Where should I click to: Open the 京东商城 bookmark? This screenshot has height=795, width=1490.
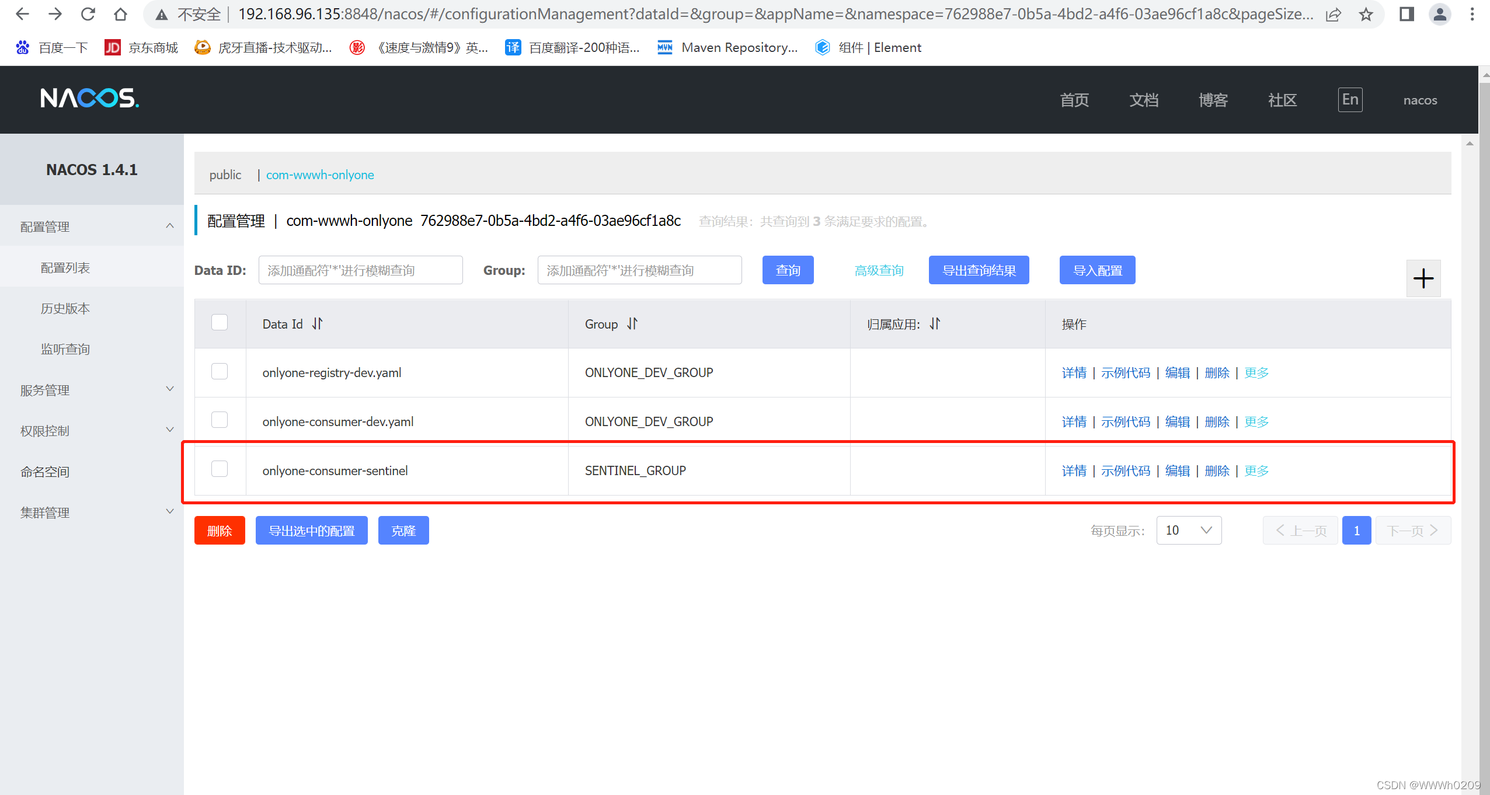(141, 47)
